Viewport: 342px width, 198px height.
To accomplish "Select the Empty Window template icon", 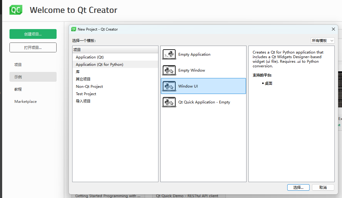I will 169,70.
